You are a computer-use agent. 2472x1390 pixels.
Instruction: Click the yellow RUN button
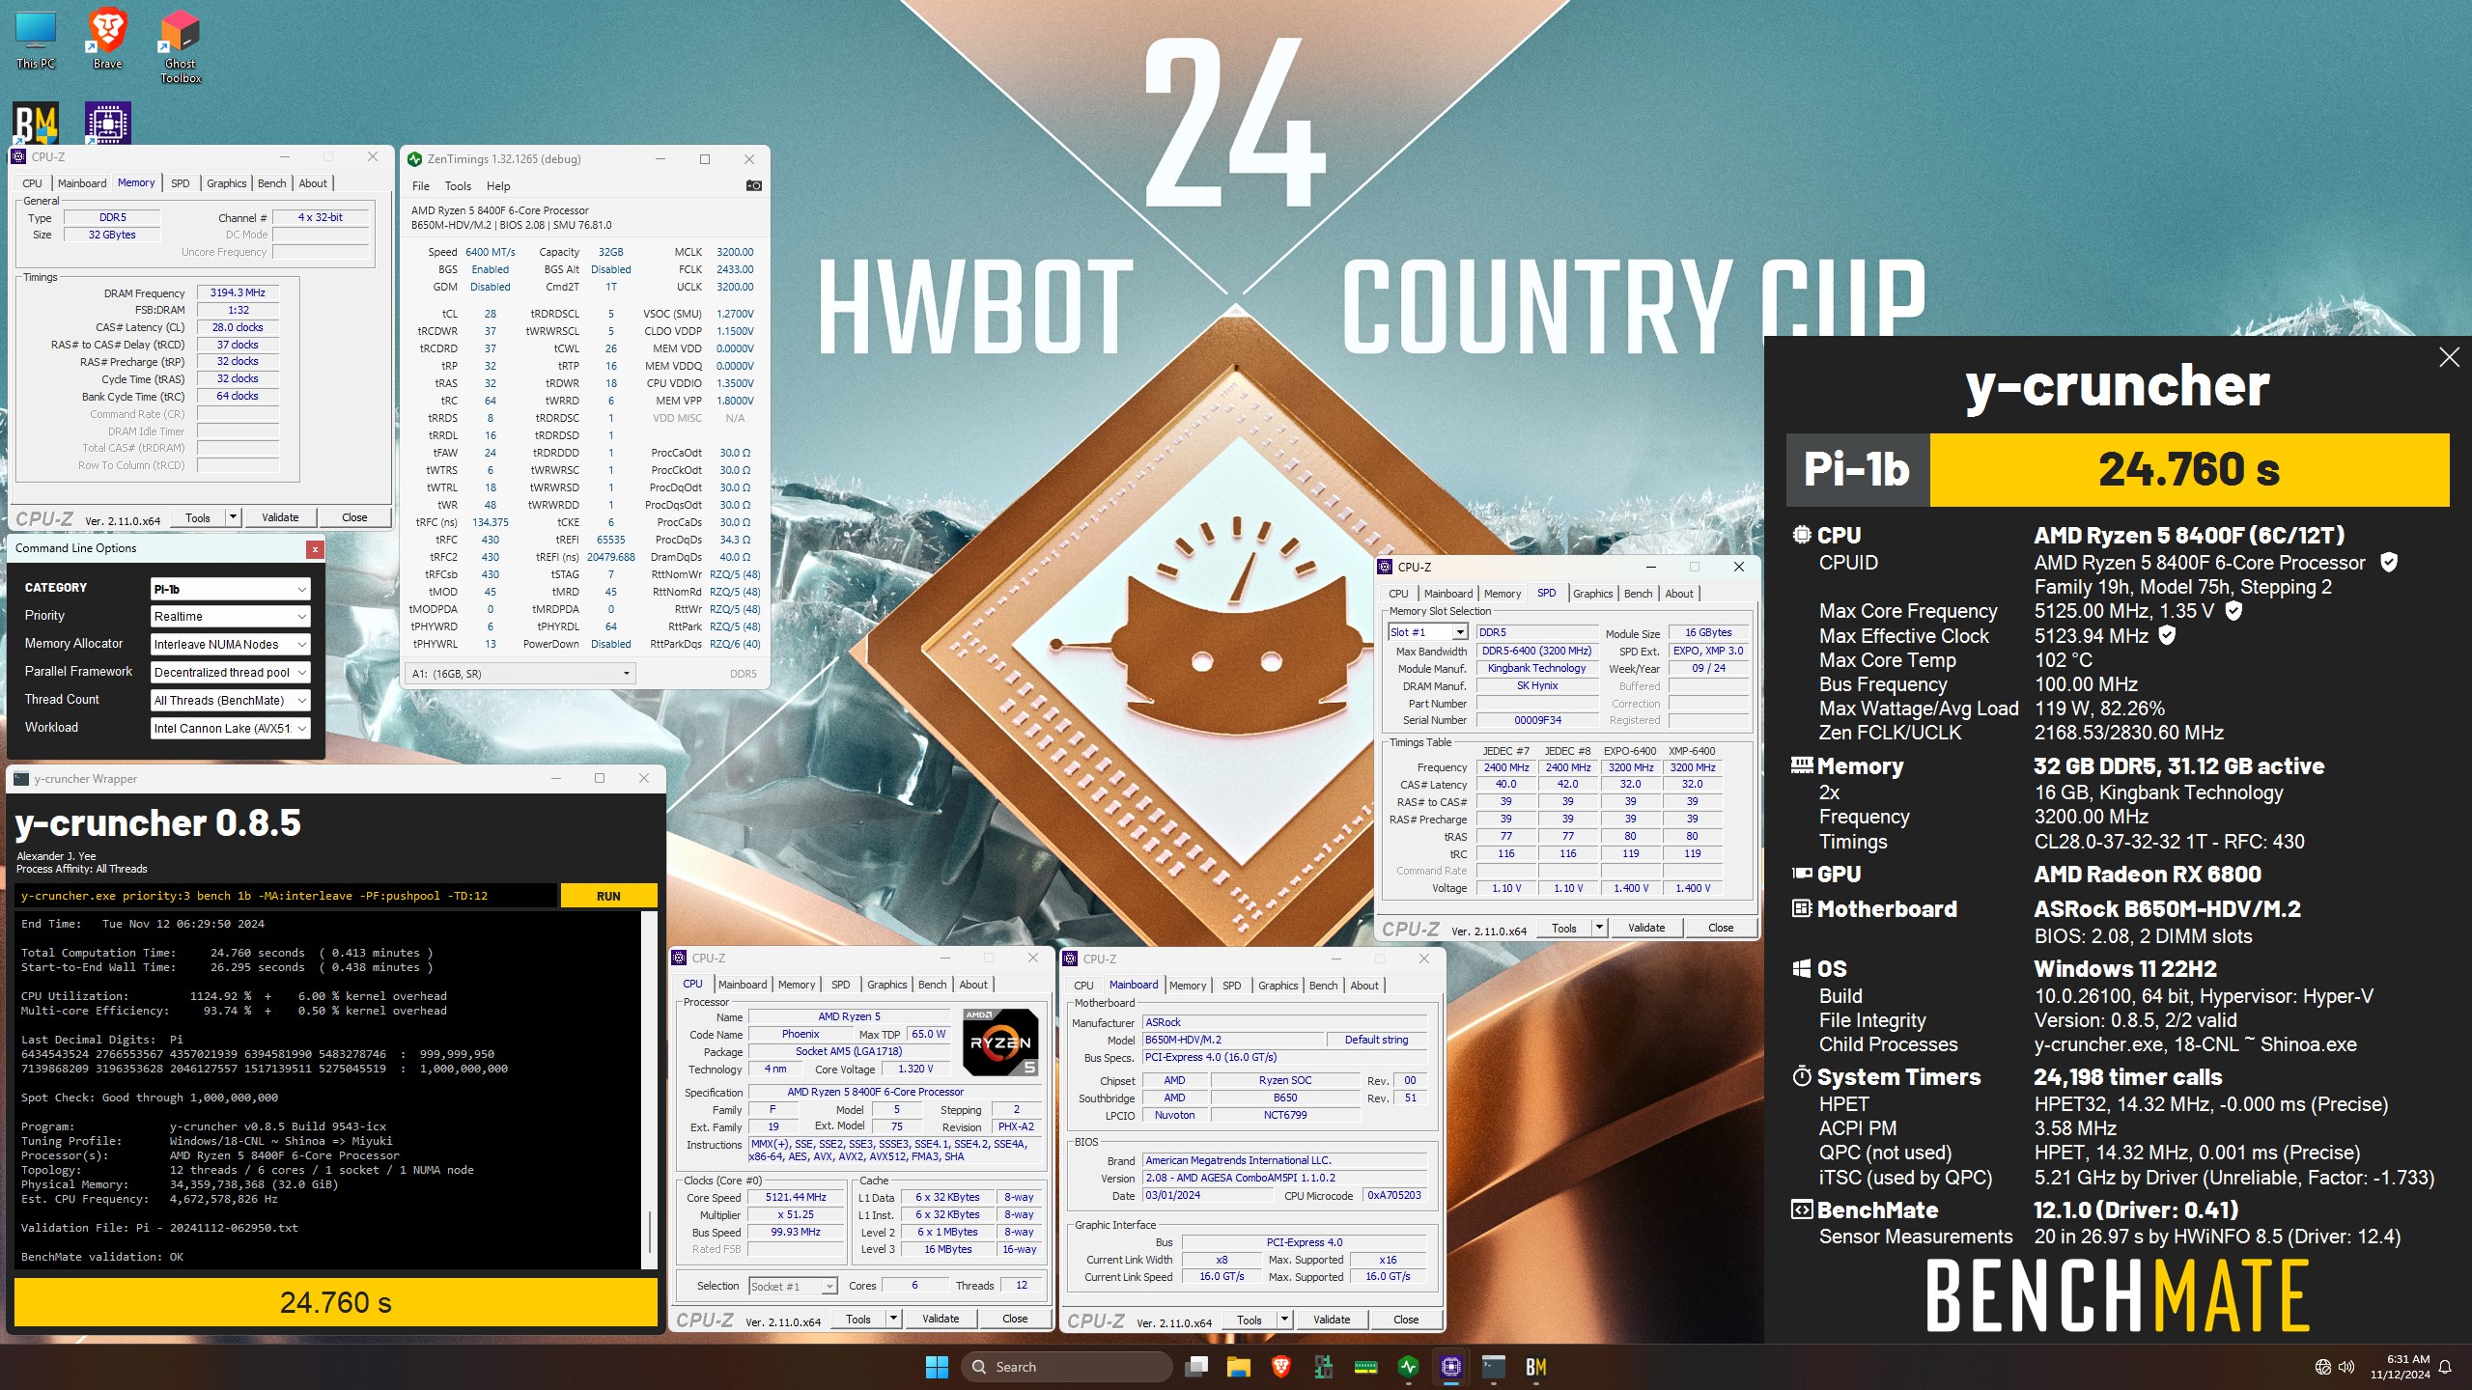coord(608,897)
